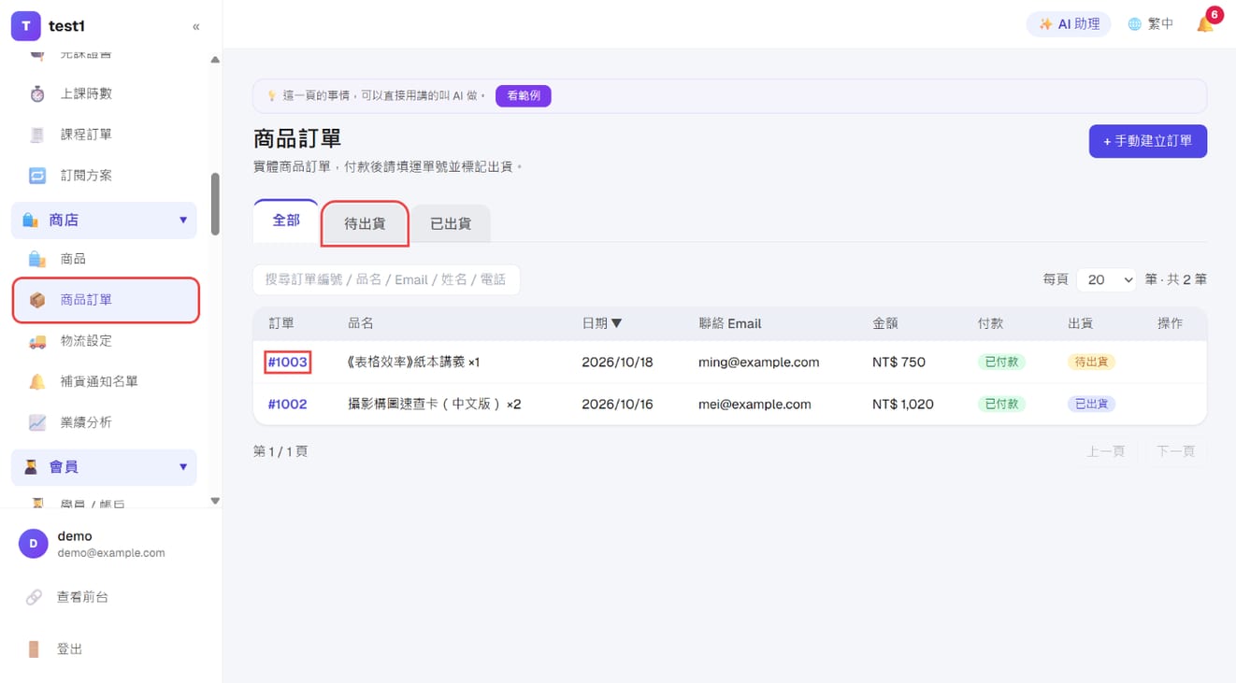The image size is (1236, 683).
Task: Collapse the 會員 sidebar section
Action: click(x=104, y=467)
